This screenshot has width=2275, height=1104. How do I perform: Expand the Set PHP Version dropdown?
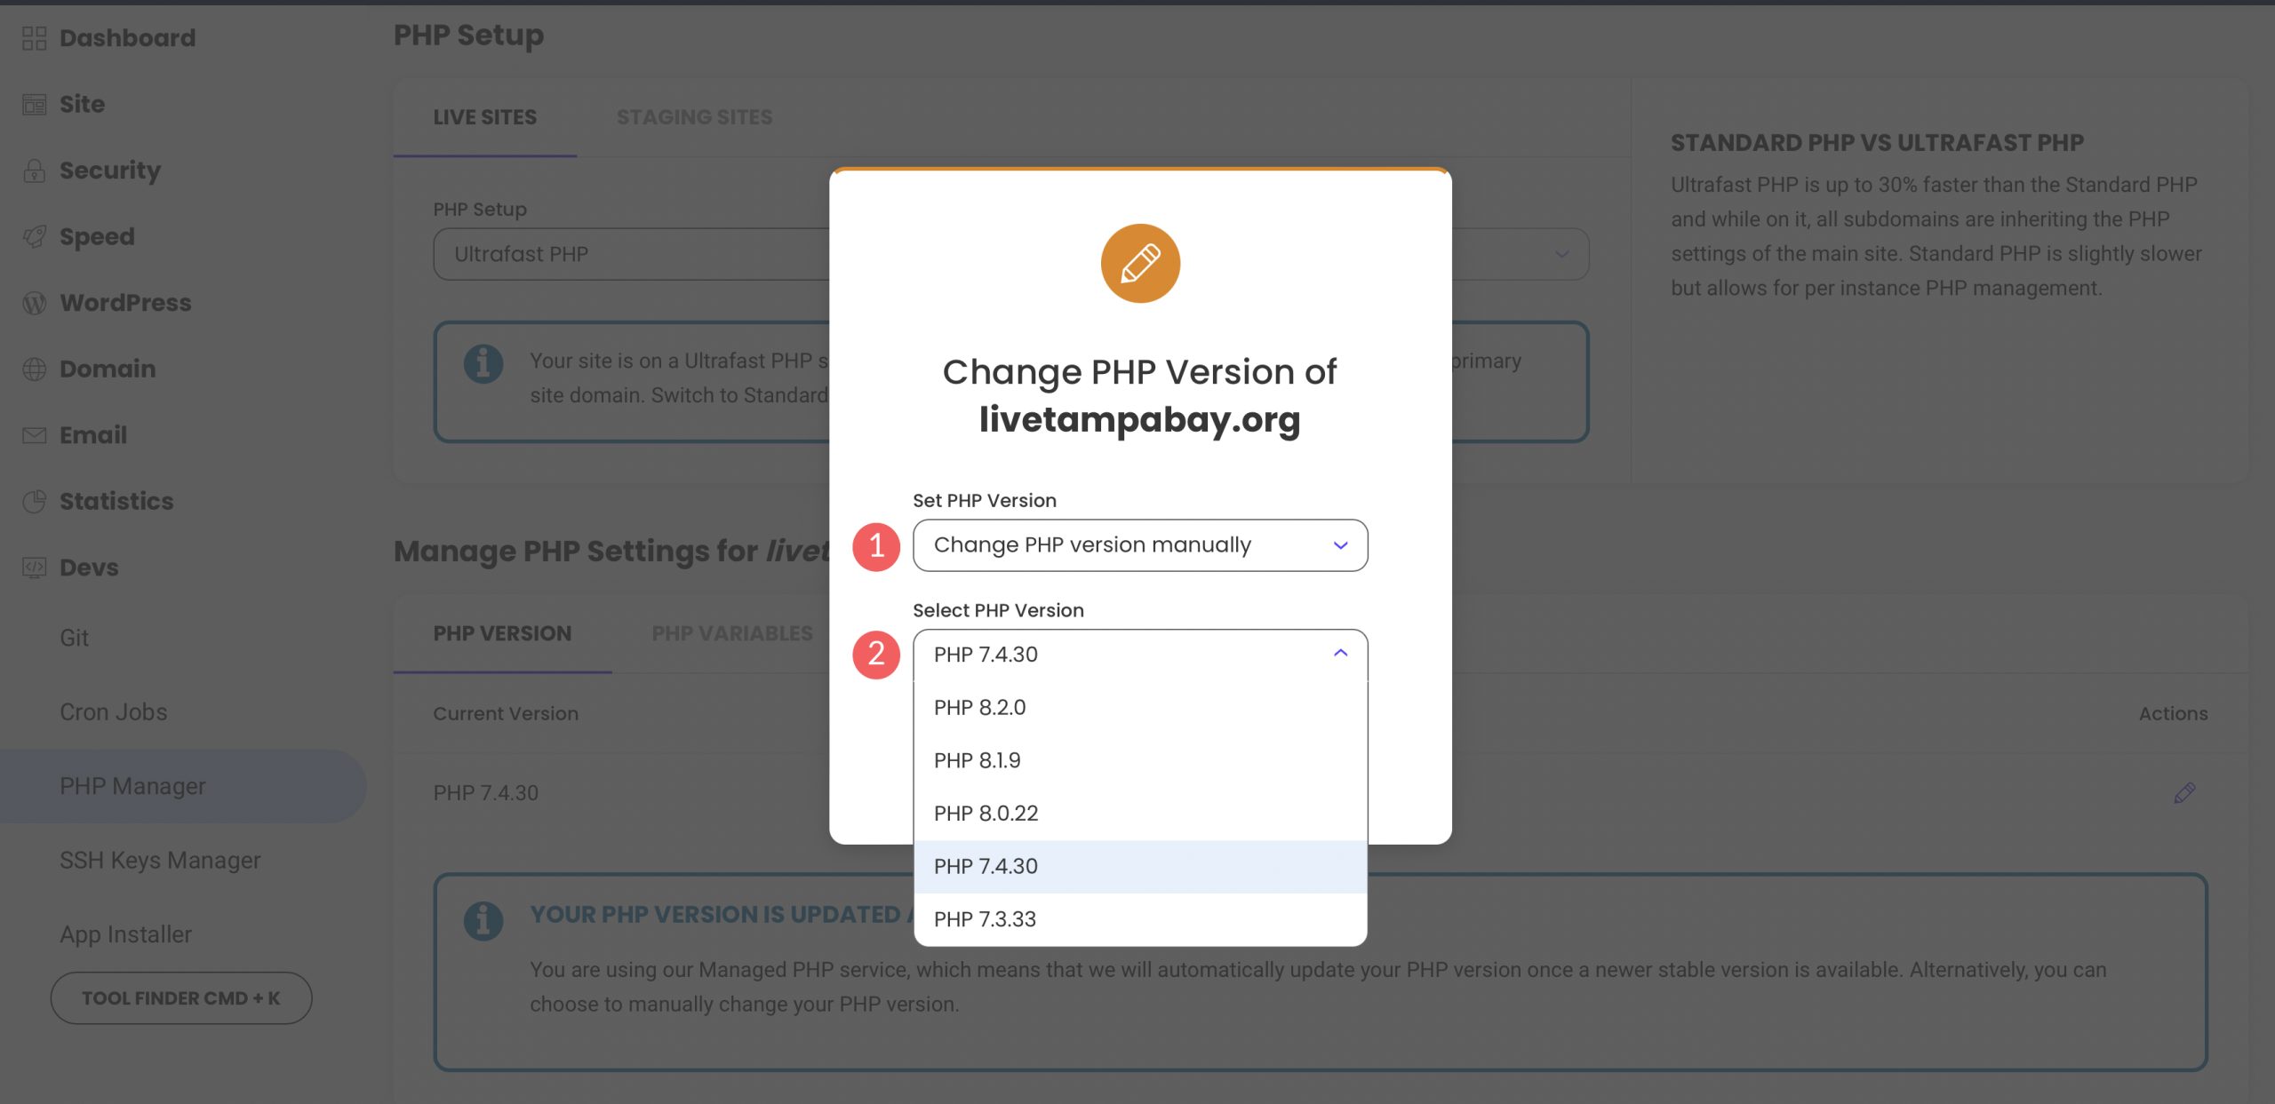(1139, 544)
